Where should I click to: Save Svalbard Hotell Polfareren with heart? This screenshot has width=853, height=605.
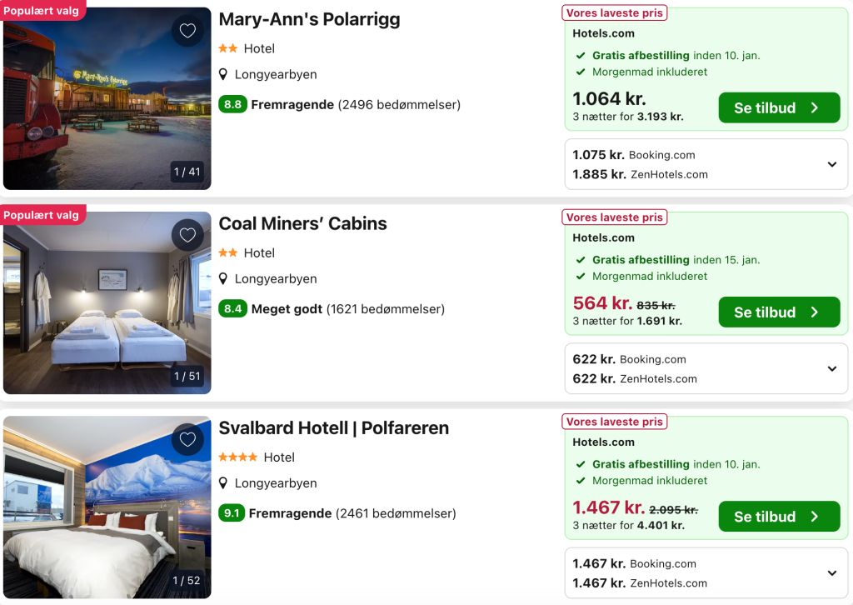click(187, 439)
